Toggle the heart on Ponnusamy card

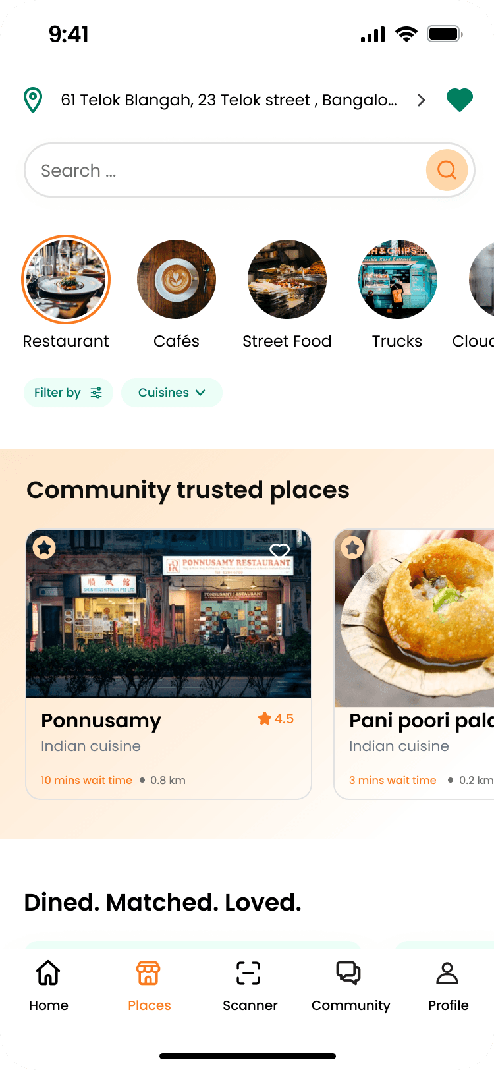280,551
